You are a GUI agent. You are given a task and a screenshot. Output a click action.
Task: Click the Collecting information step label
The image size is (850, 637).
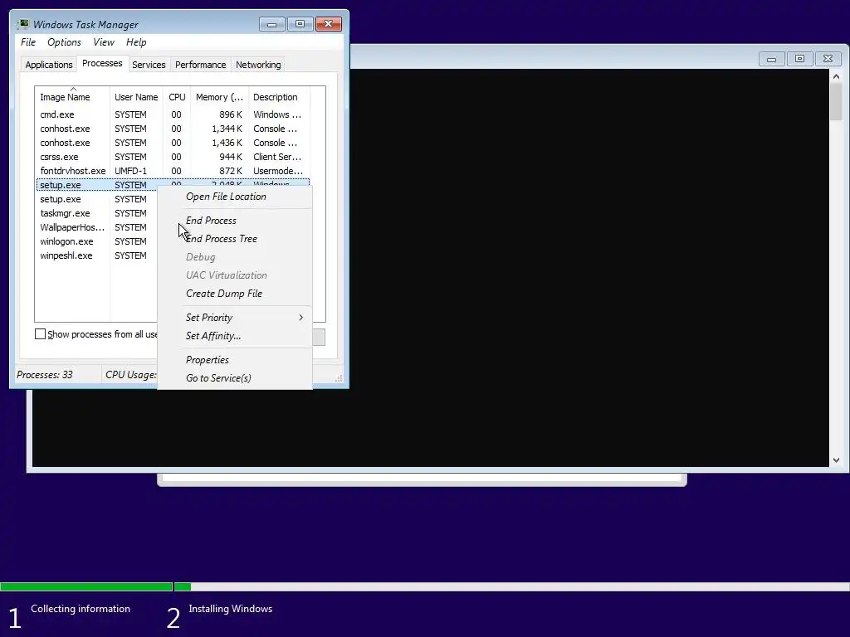(81, 609)
